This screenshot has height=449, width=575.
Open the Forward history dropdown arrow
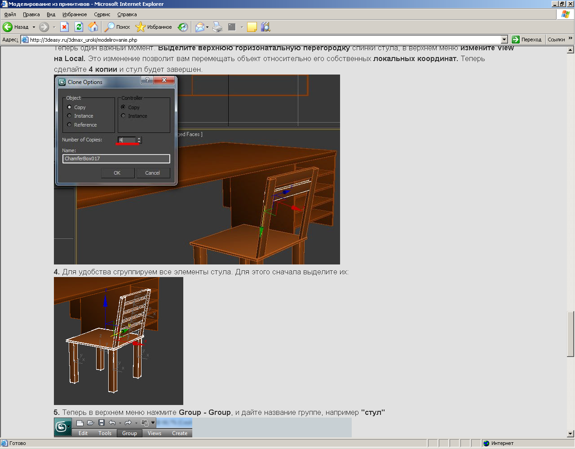pyautogui.click(x=54, y=27)
